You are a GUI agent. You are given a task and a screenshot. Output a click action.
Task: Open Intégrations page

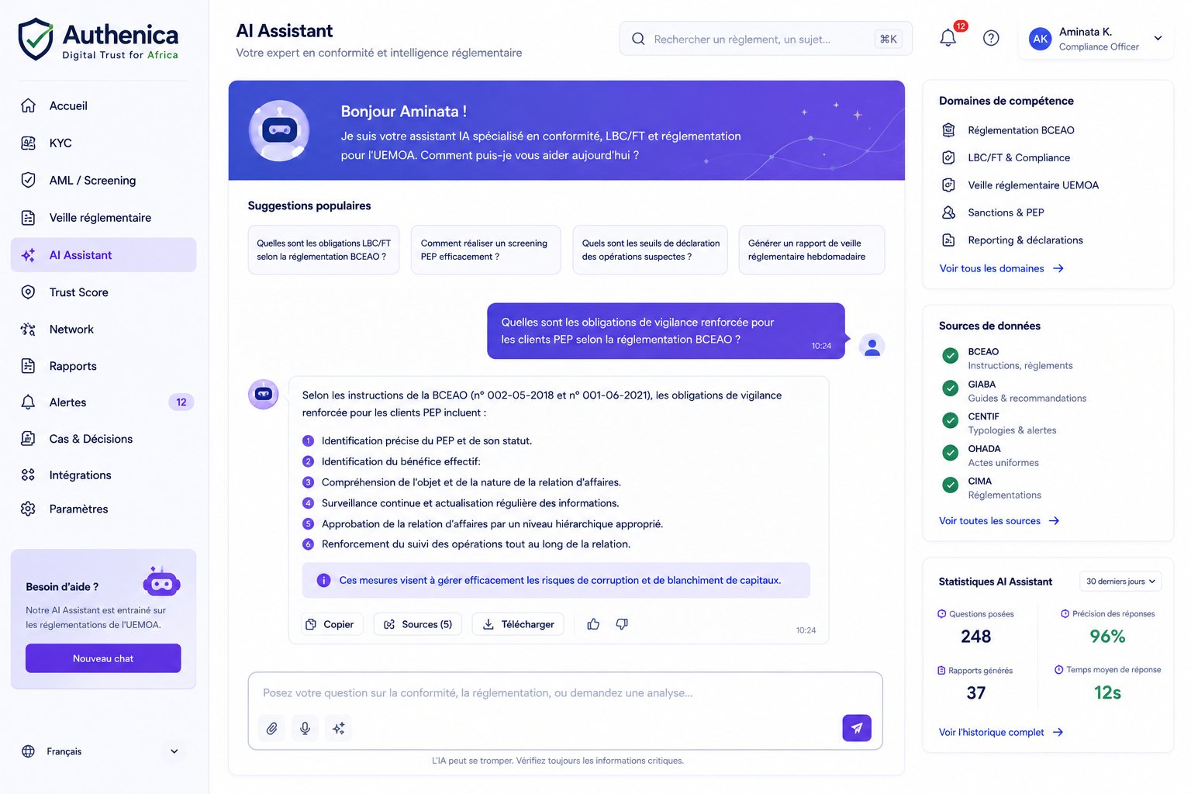[103, 475]
